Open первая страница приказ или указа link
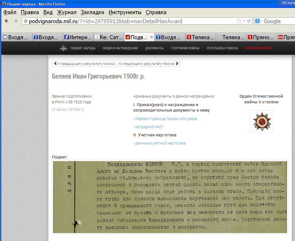This screenshot has width=295, height=241. pos(165,119)
